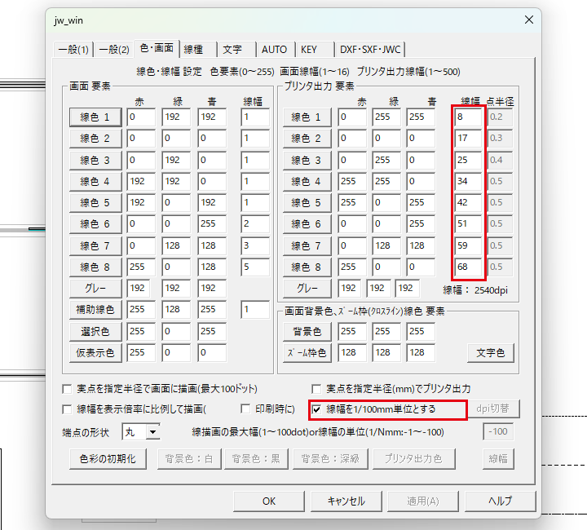Edit printer line width field for 線色 8
The width and height of the screenshot is (587, 530).
click(468, 267)
